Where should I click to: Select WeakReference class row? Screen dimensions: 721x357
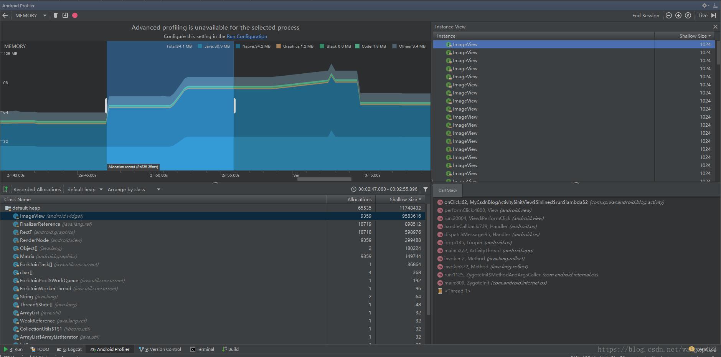213,321
